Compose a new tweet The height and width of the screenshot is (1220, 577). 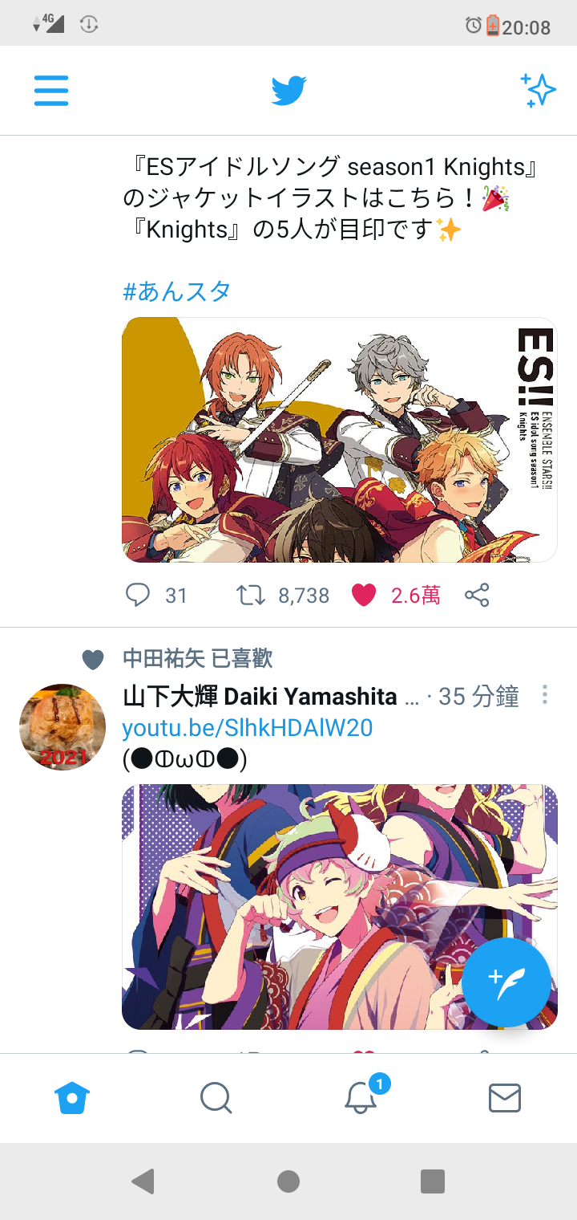(x=506, y=981)
